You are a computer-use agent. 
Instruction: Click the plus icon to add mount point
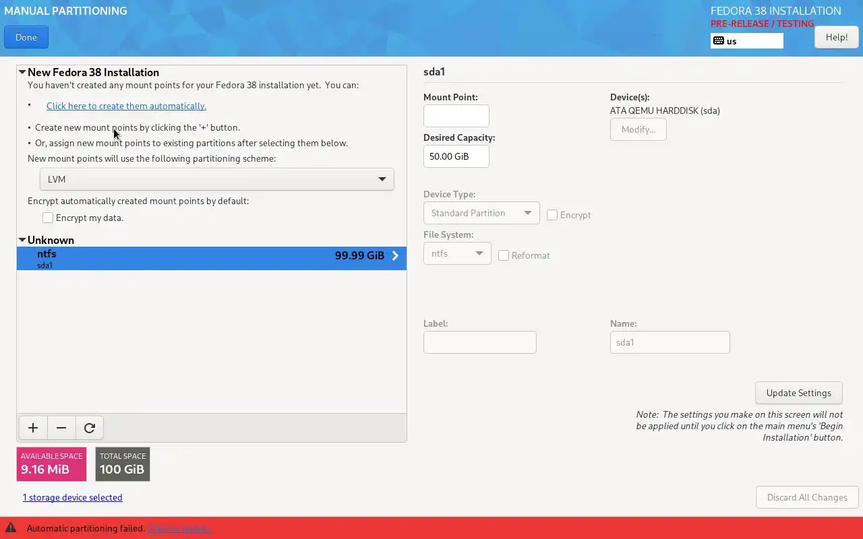(x=33, y=428)
